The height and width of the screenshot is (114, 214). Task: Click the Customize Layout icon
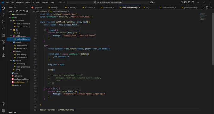[x=182, y=2]
